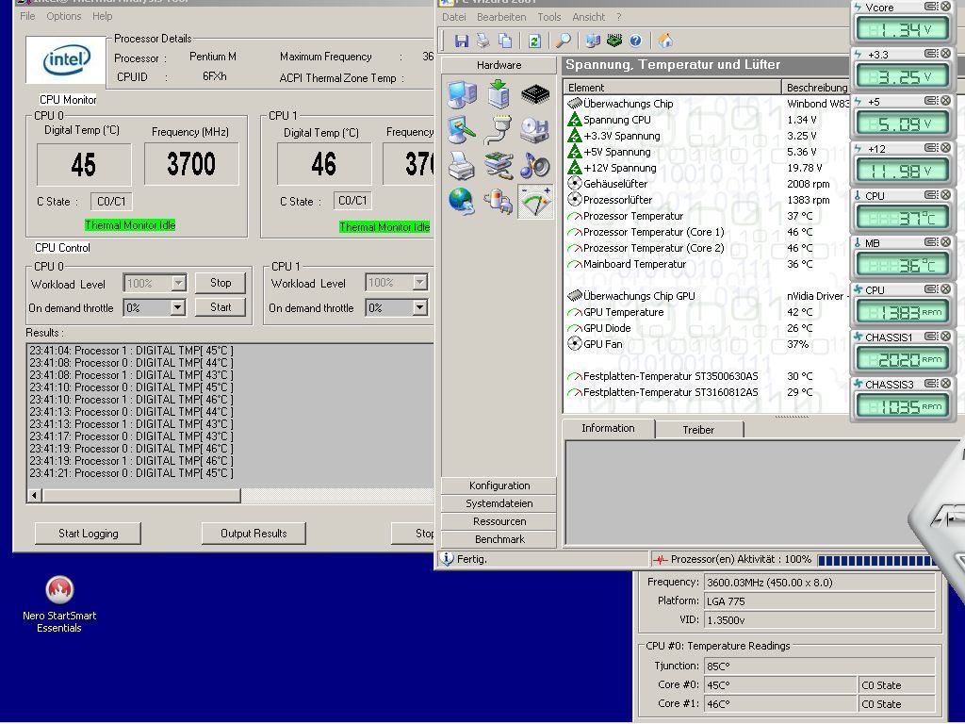965x724 pixels.
Task: Click the Results horizontal scrollbar thumb
Action: [141, 495]
